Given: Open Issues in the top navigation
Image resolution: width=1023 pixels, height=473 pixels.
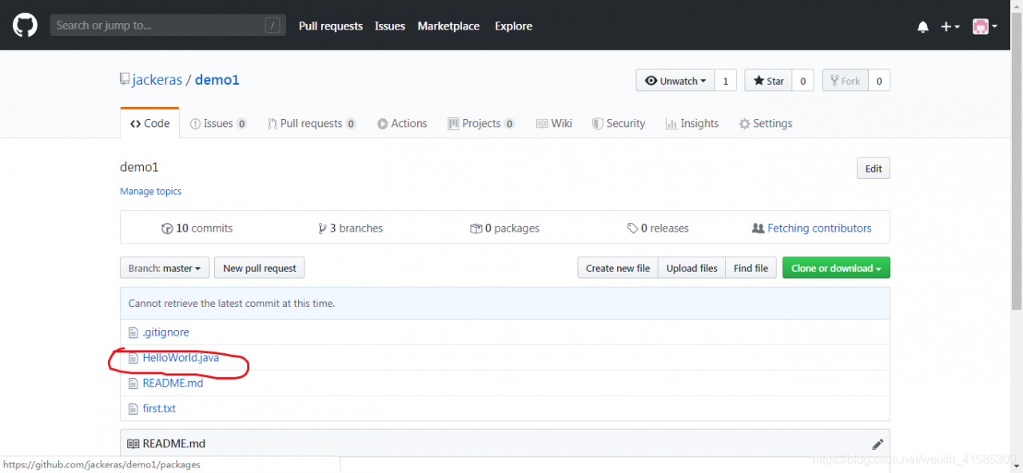Looking at the screenshot, I should (390, 26).
